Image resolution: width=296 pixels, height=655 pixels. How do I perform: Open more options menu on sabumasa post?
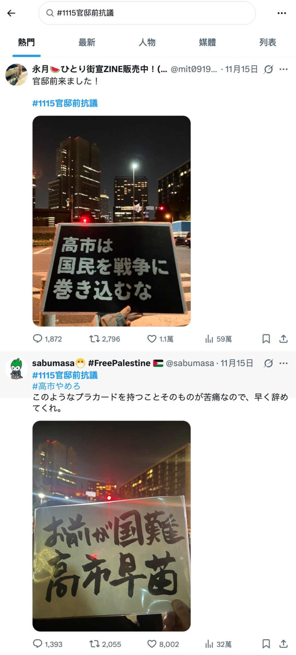point(283,363)
